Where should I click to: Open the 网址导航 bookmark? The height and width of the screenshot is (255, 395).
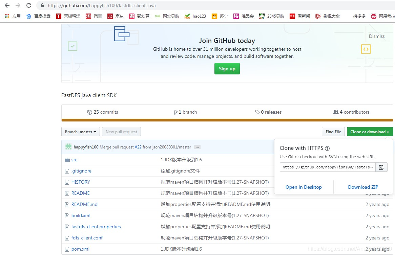pyautogui.click(x=167, y=16)
